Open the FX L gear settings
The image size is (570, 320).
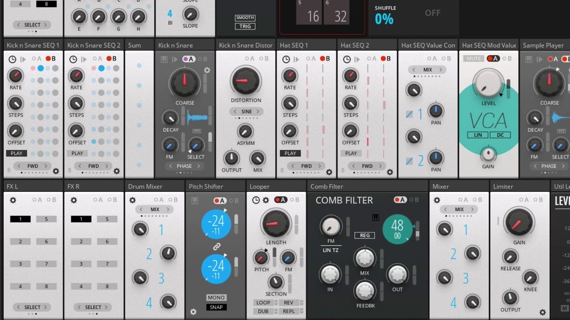13,200
